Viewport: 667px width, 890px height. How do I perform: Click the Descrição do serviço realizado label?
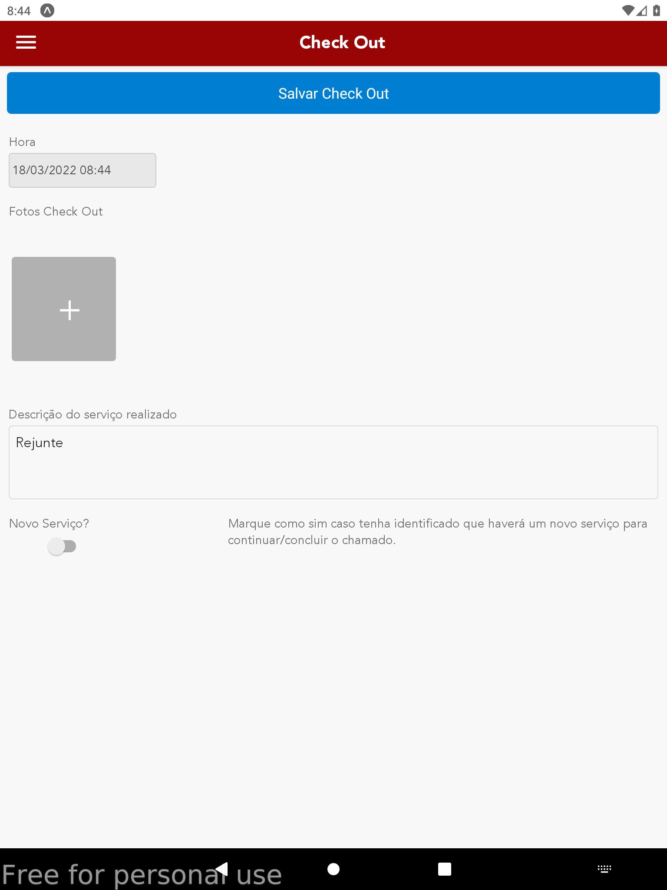93,415
